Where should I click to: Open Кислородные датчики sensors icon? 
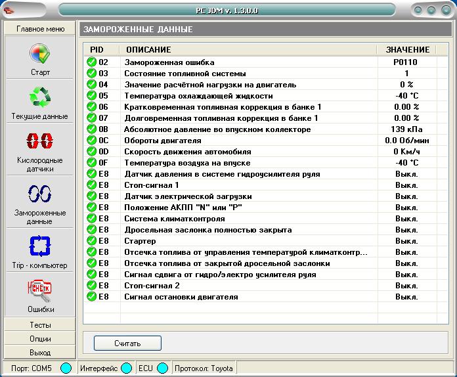coord(39,142)
